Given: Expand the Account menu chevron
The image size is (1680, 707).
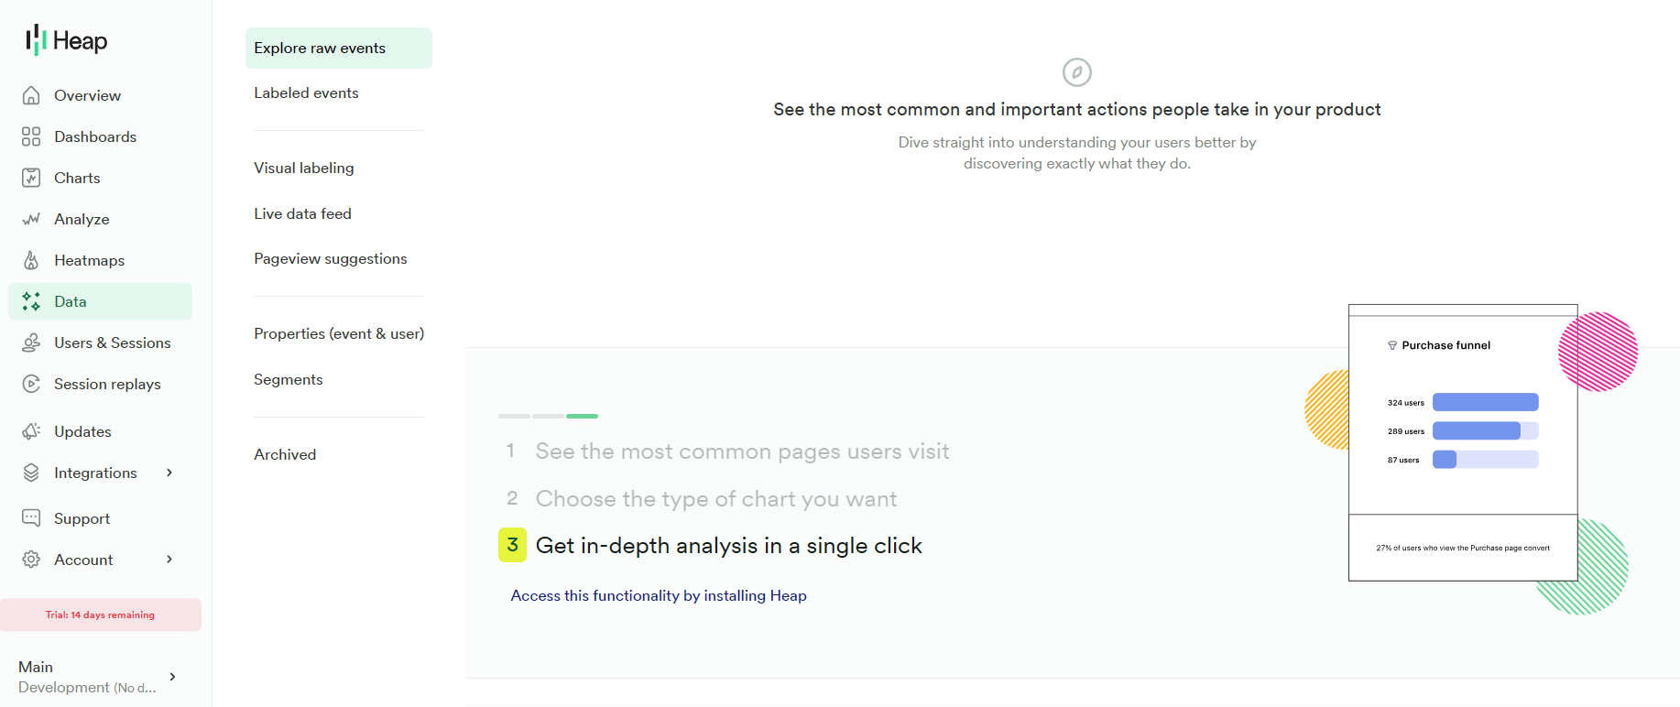Looking at the screenshot, I should (169, 559).
